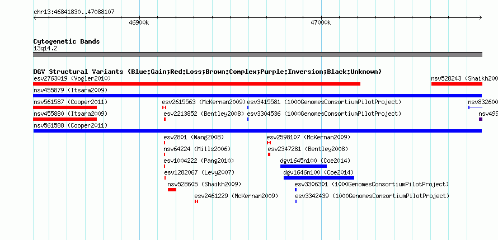The image size is (498, 240).
Task: Open the dgv1646n100 (Coe2014) blue bar
Action: coord(319,178)
